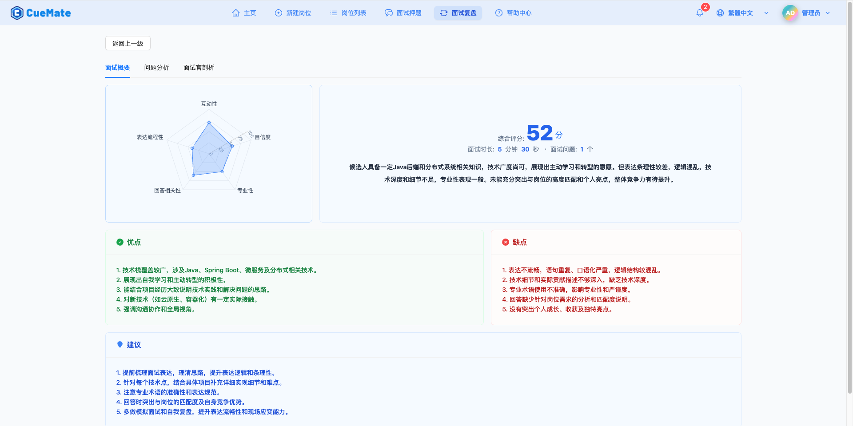Click the chat icon for 面试押题
Viewport: 853px width, 426px height.
[389, 13]
